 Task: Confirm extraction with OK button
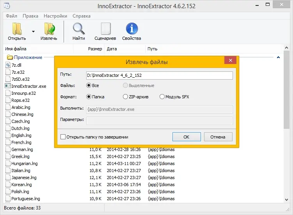(x=186, y=137)
